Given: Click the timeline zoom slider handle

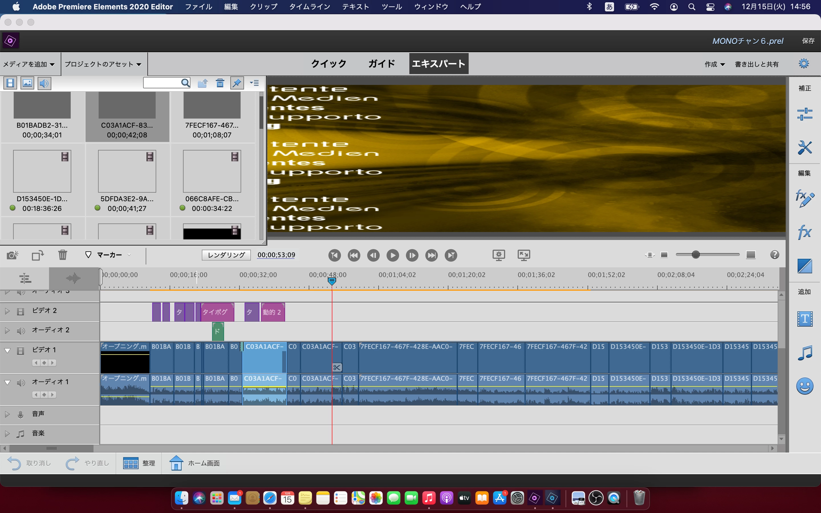Looking at the screenshot, I should pos(696,255).
